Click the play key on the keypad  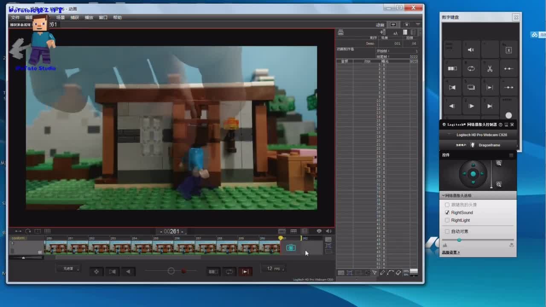pos(471,106)
